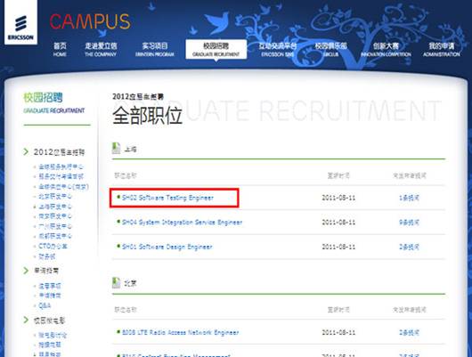Image resolution: width=472 pixels, height=357 pixels.
Task: Open SH02 Software Testing Engineer job link
Action: coord(167,198)
